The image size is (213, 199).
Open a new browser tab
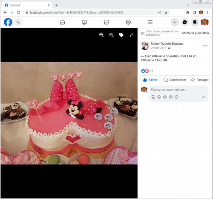click(x=57, y=5)
